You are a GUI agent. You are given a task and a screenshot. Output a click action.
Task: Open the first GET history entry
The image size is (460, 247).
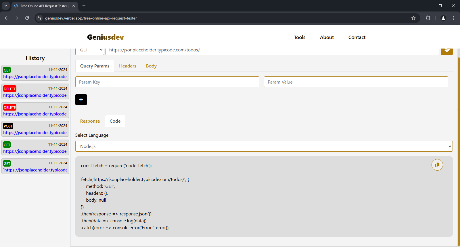point(35,73)
